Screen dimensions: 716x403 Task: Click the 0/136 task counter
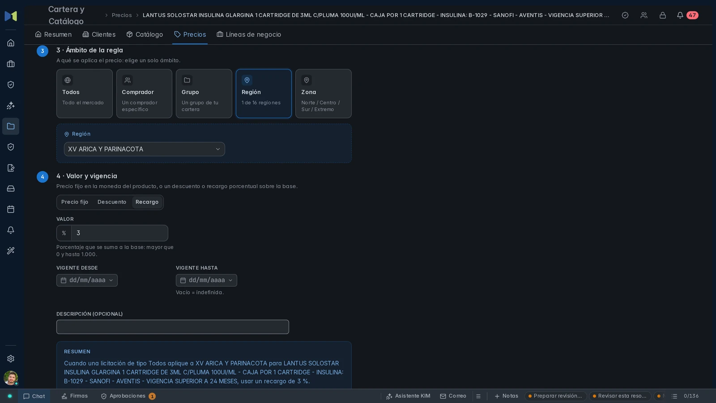point(691,396)
